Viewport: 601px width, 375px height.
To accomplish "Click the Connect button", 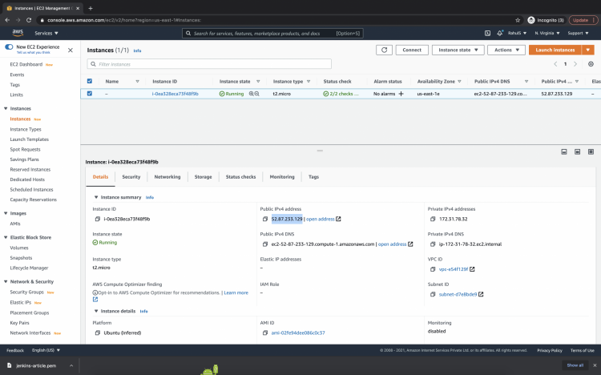I will click(412, 50).
